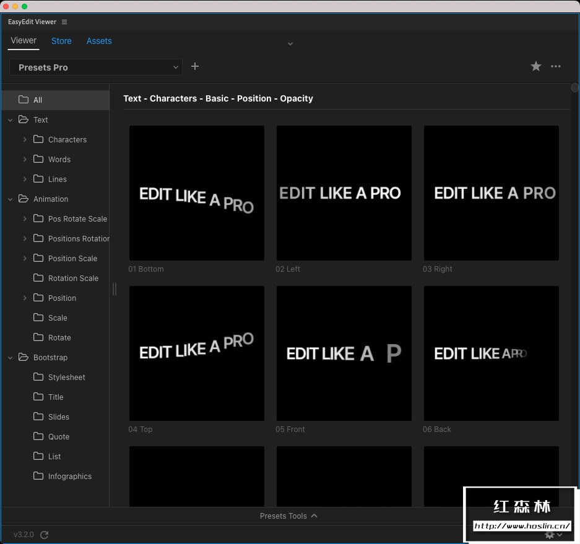Open the Infographics category label

point(70,477)
